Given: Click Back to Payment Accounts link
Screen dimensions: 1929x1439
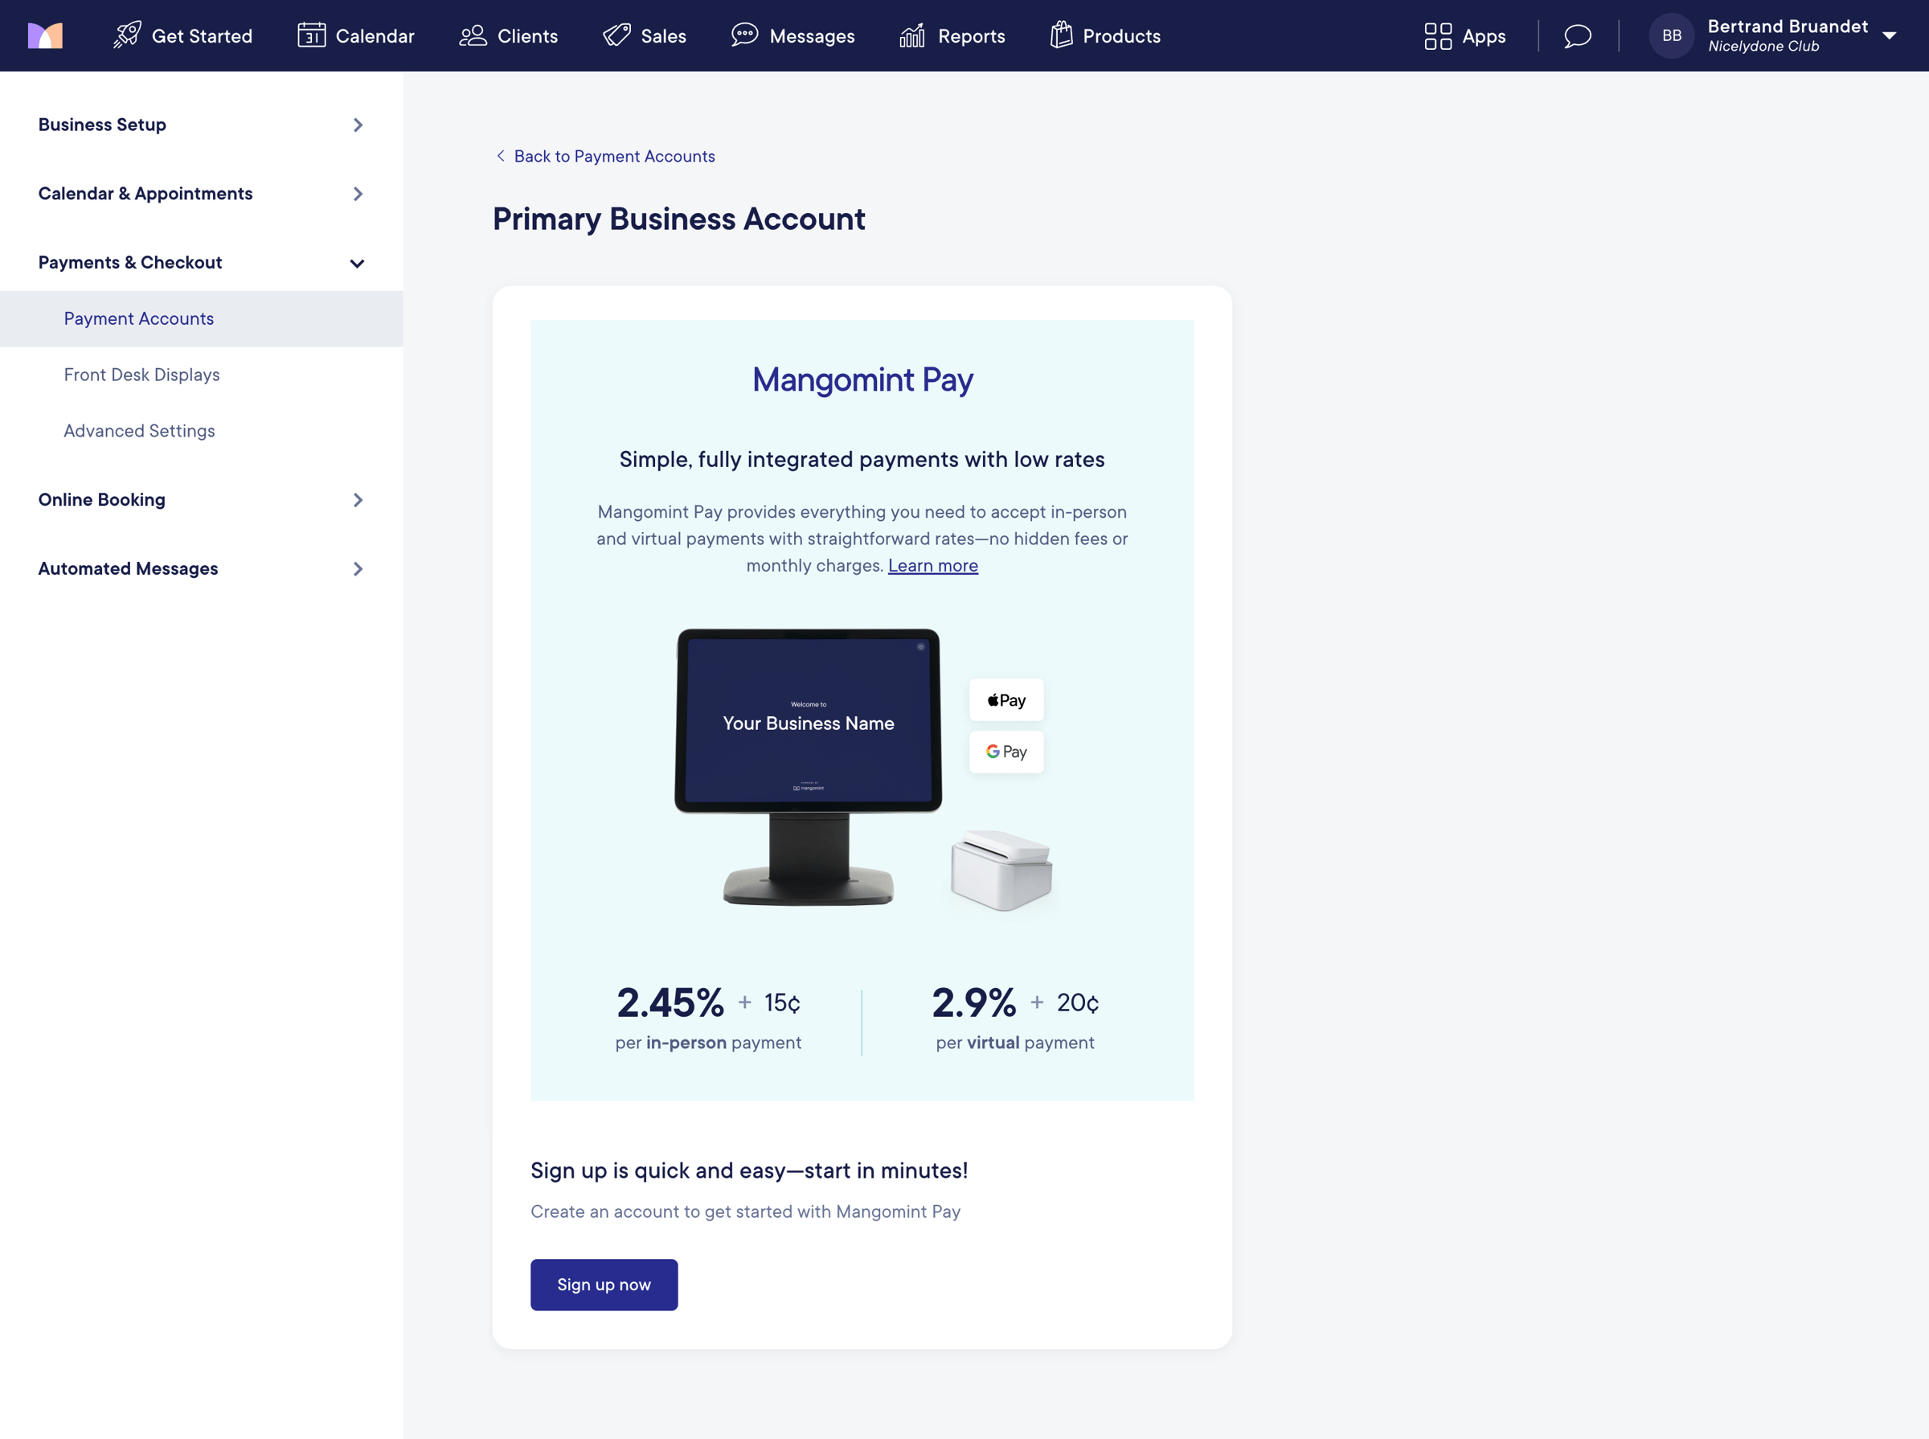Looking at the screenshot, I should 605,156.
